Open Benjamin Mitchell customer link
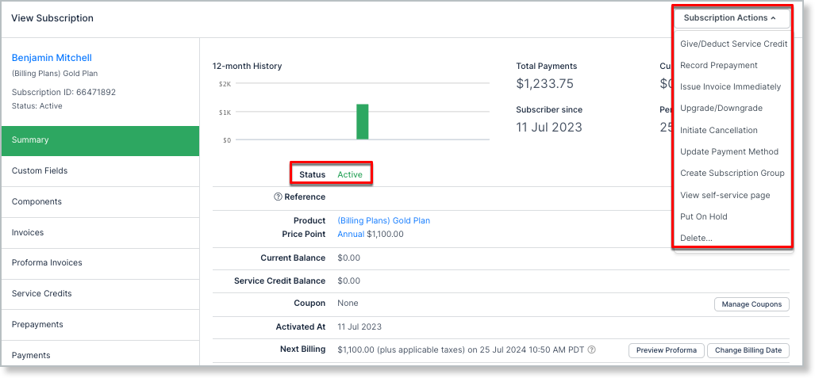815x378 pixels. click(x=52, y=58)
